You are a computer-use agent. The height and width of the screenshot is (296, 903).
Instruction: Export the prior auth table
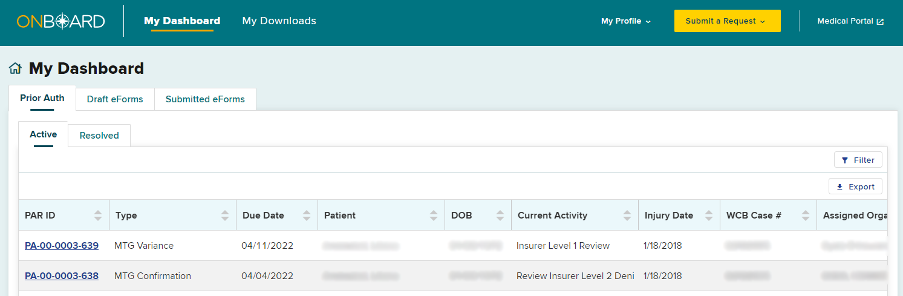(x=855, y=186)
